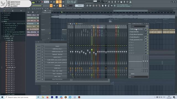Click the first Fruity parametric EQ 2 mix knob
The height and width of the screenshot is (99, 177).
[x=146, y=29]
